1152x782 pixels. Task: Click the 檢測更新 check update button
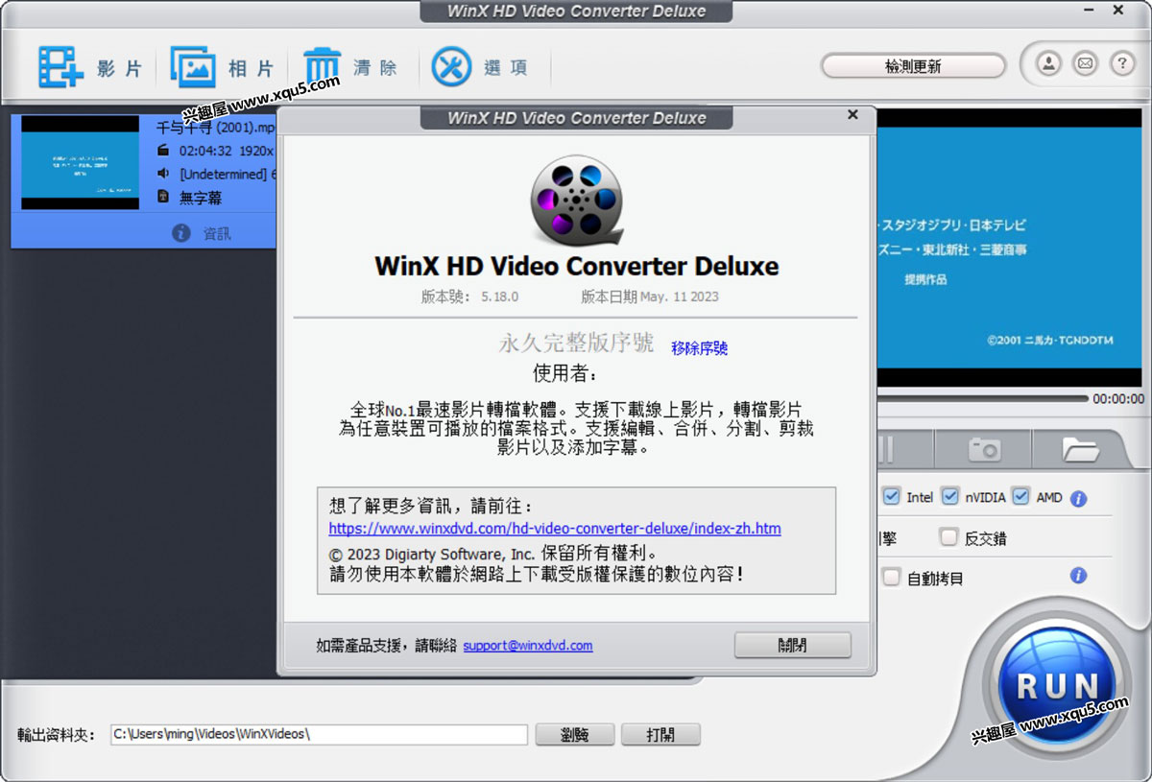[x=913, y=66]
